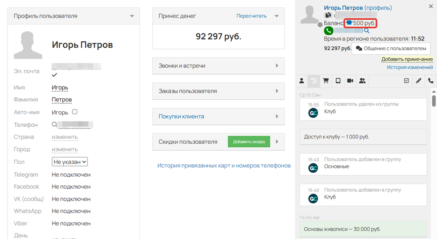The width and height of the screenshot is (437, 239).
Task: Click the Пересчитать link
Action: tap(251, 16)
